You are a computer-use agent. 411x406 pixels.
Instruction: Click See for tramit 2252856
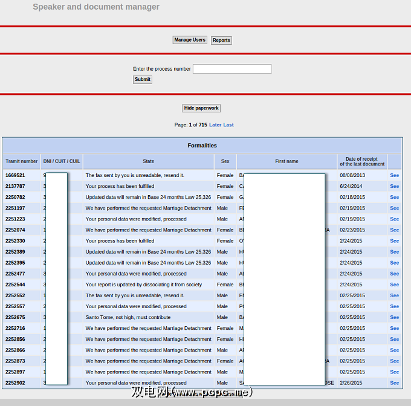pos(394,340)
